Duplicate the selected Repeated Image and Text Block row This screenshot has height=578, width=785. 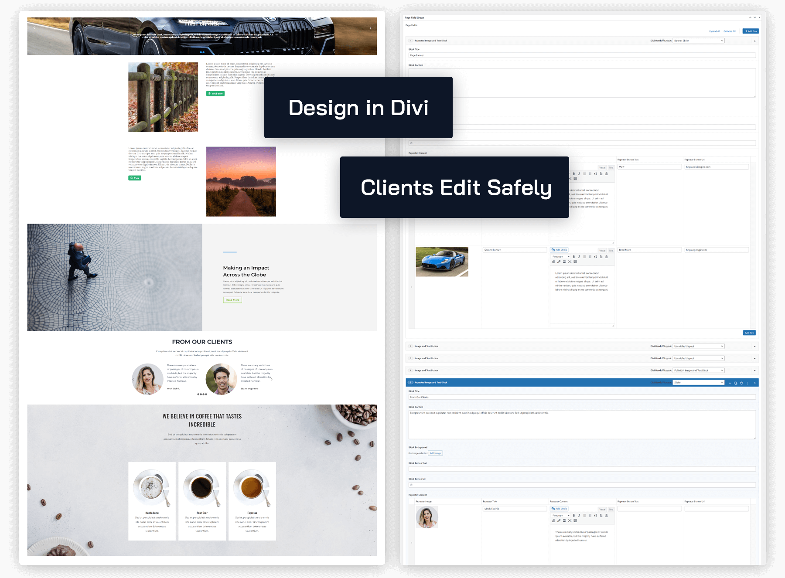736,383
